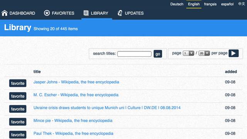Go to next page with play arrow button

tap(233, 53)
